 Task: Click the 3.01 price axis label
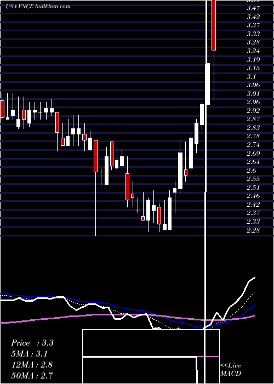tap(253, 94)
